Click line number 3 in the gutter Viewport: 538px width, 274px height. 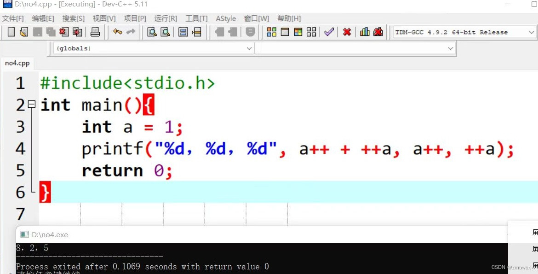20,127
